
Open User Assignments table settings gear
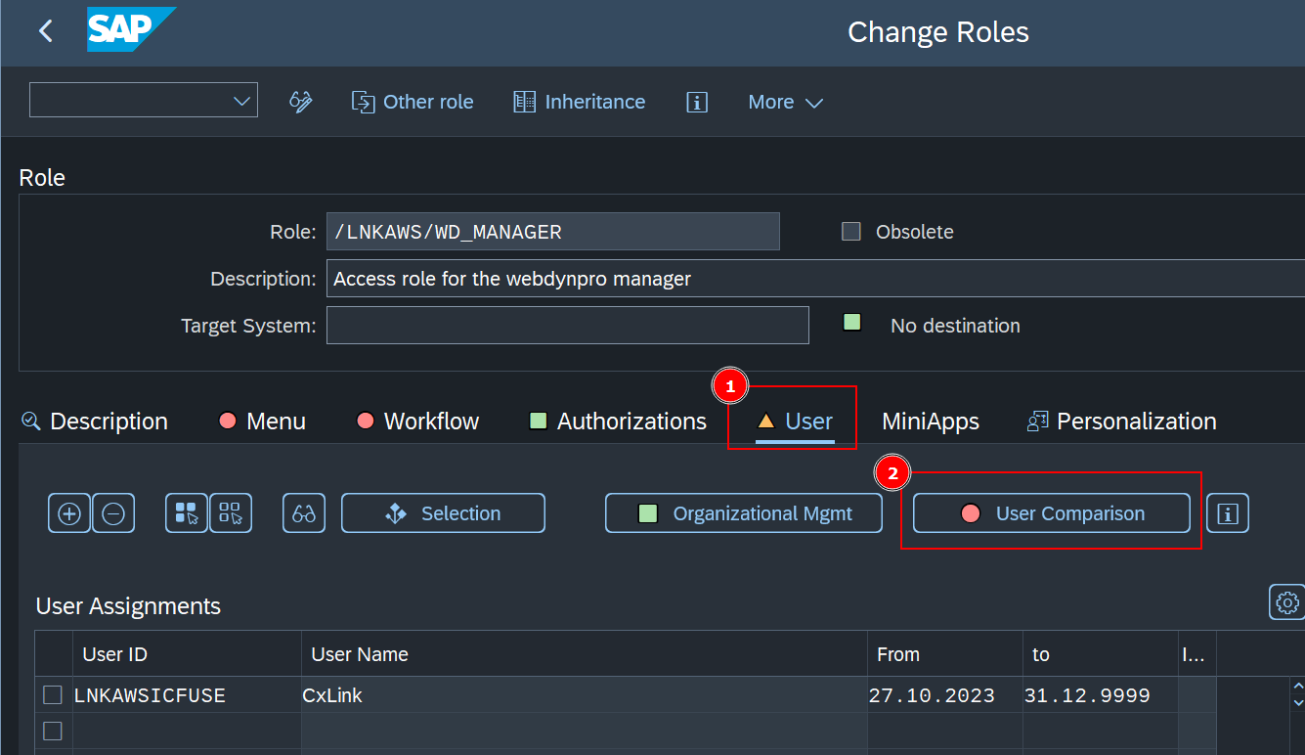pos(1286,602)
